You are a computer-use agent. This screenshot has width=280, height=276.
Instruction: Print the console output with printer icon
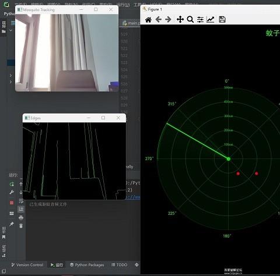click(21, 218)
